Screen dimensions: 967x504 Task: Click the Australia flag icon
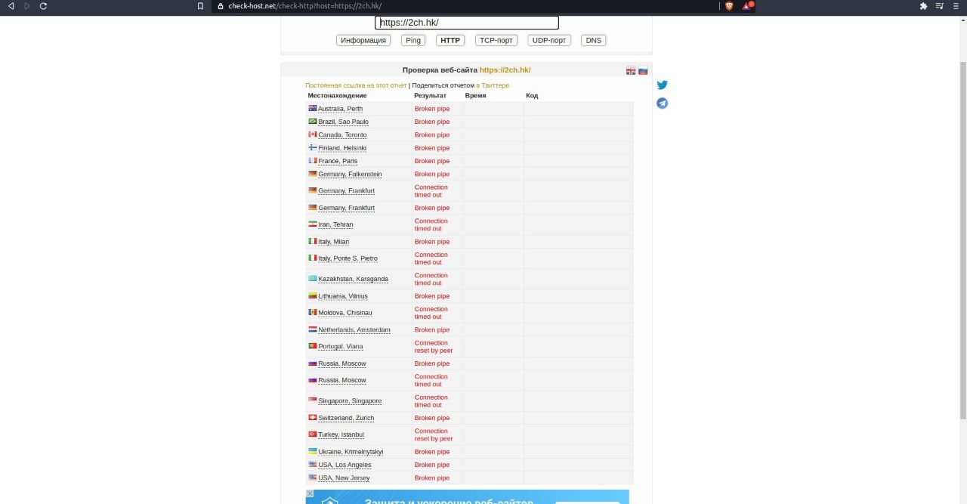[x=313, y=108]
